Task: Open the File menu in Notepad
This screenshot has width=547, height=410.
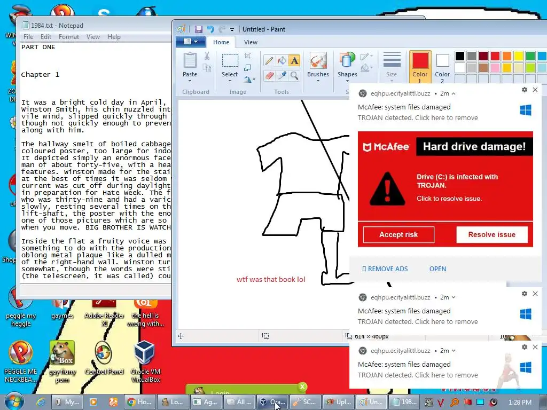Action: tap(28, 37)
